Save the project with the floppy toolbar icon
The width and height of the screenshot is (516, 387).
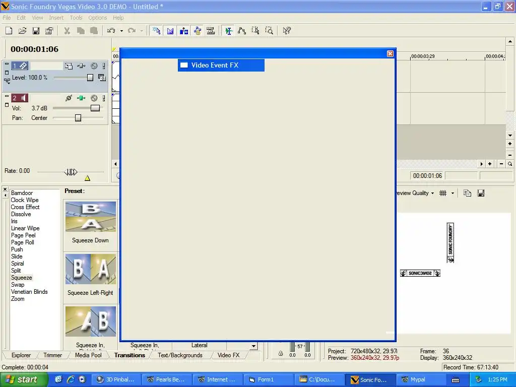pos(36,31)
